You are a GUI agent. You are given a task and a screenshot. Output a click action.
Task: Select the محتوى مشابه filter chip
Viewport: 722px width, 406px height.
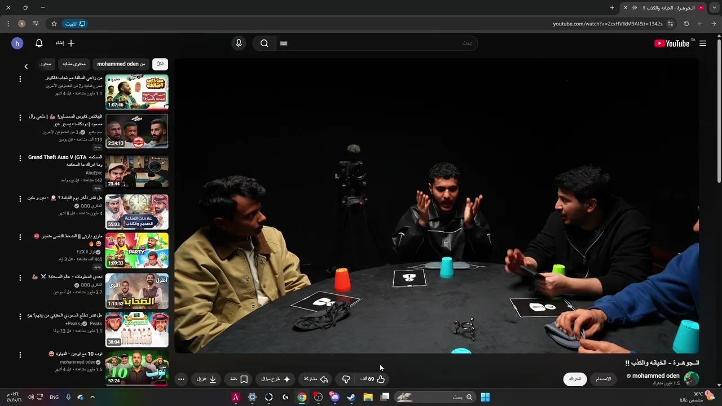pos(74,64)
